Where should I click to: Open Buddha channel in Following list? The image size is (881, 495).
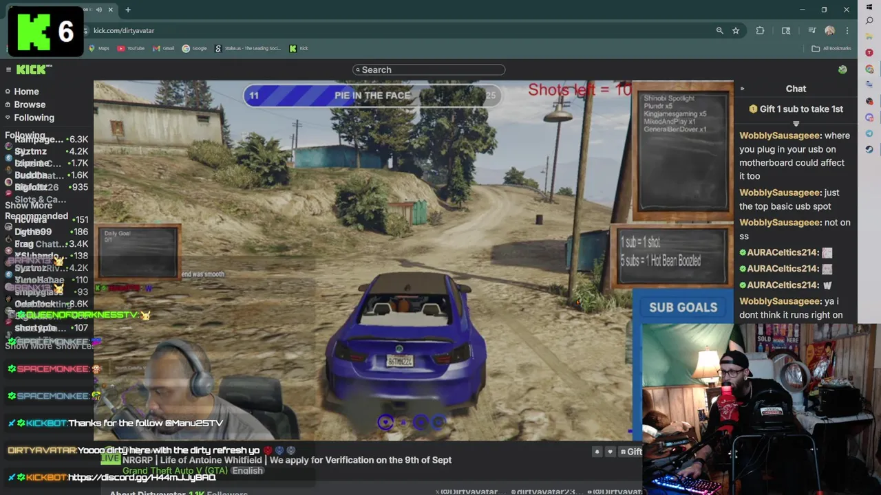[x=47, y=175]
